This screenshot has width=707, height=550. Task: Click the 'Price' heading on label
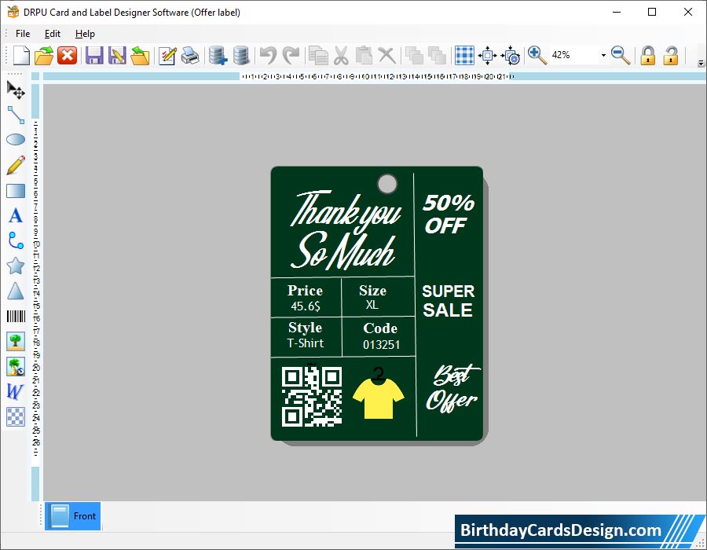(x=306, y=291)
